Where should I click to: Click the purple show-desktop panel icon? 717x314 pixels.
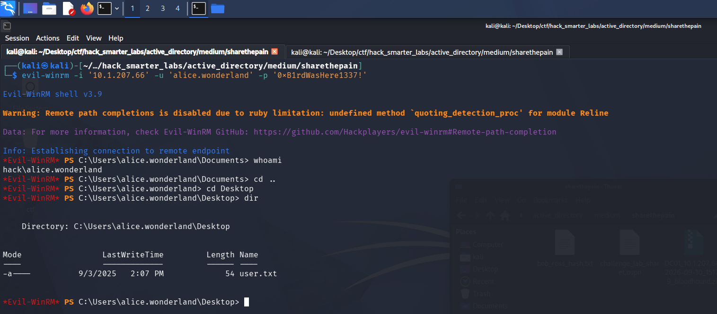(x=30, y=8)
